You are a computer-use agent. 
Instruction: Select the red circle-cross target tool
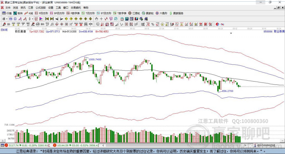(57, 24)
